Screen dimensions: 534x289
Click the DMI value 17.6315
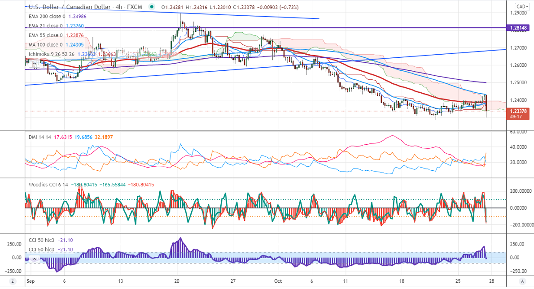(63, 138)
